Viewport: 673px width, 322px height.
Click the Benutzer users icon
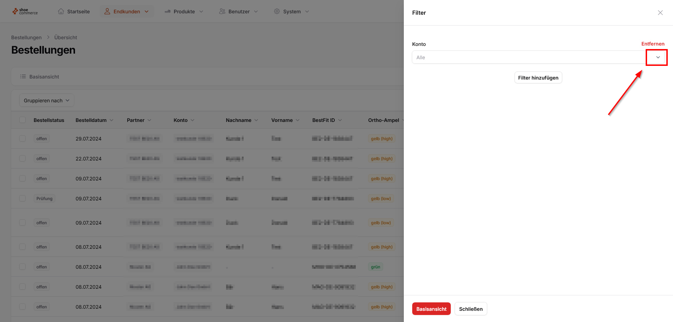tap(222, 11)
